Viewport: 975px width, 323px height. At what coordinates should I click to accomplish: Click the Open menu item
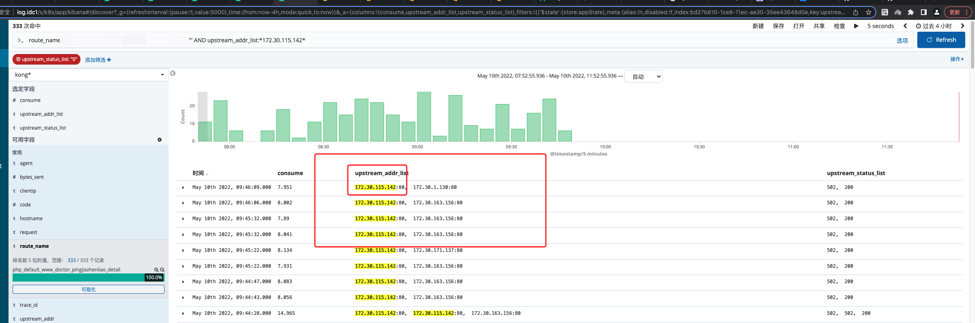click(799, 26)
